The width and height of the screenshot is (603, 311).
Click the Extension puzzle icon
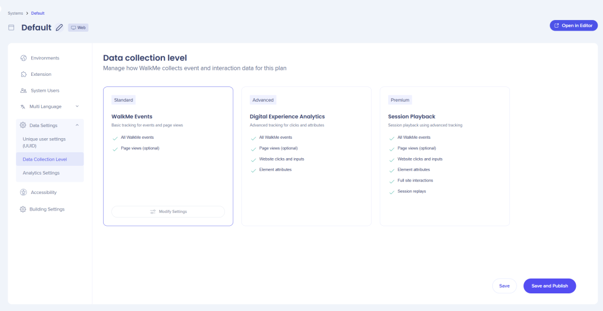(23, 75)
